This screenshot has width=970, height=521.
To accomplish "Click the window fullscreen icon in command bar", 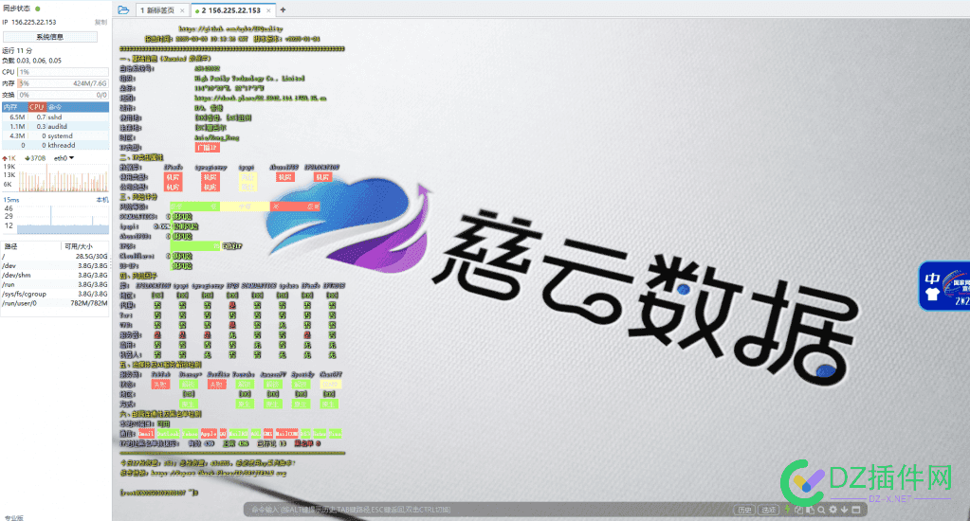I will pos(856,510).
